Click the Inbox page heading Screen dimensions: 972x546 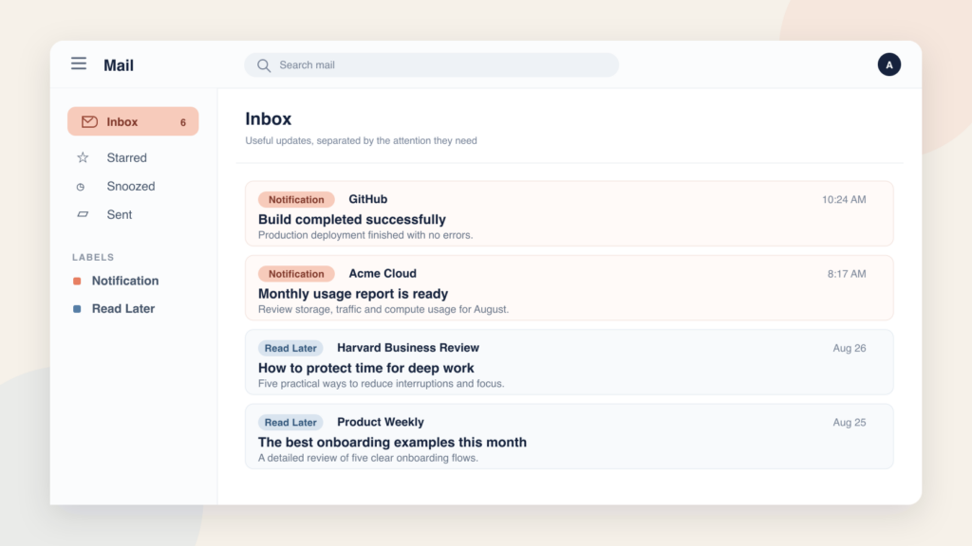pos(269,118)
